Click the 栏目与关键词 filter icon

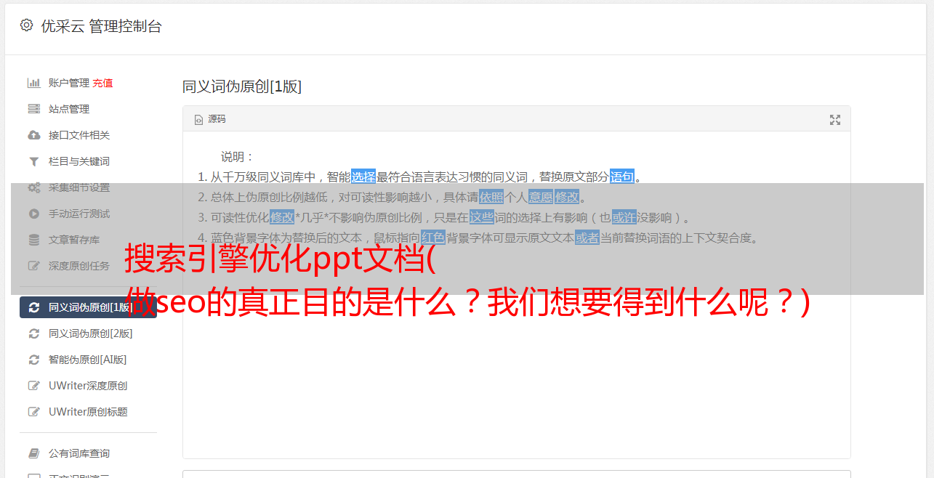coord(33,161)
